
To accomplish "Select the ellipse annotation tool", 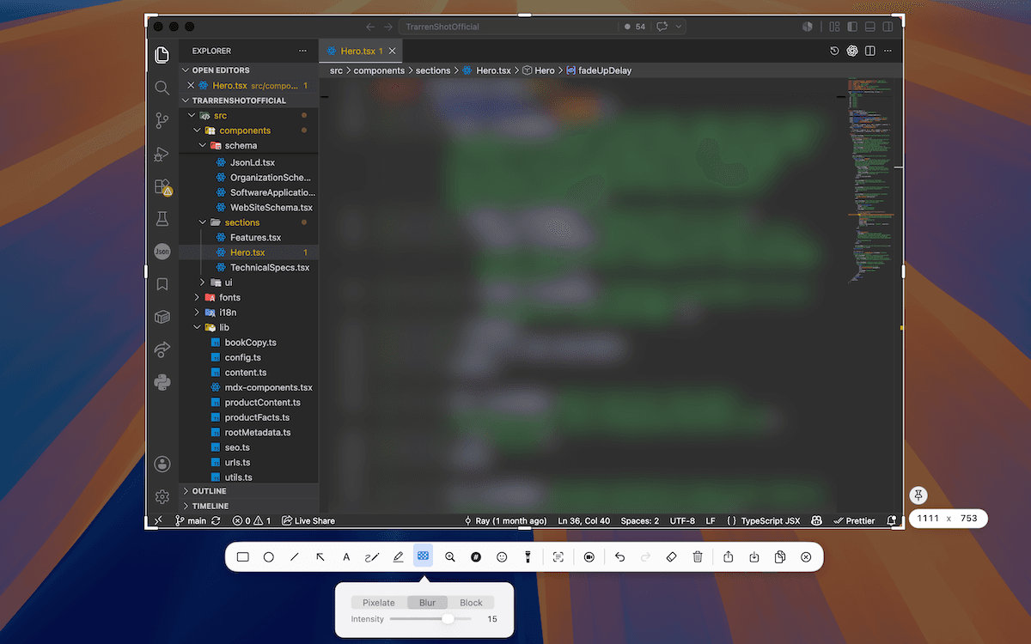I will coord(269,557).
